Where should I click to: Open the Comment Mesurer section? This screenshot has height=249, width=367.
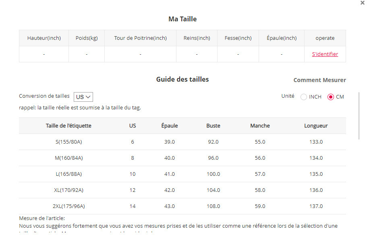pyautogui.click(x=319, y=80)
